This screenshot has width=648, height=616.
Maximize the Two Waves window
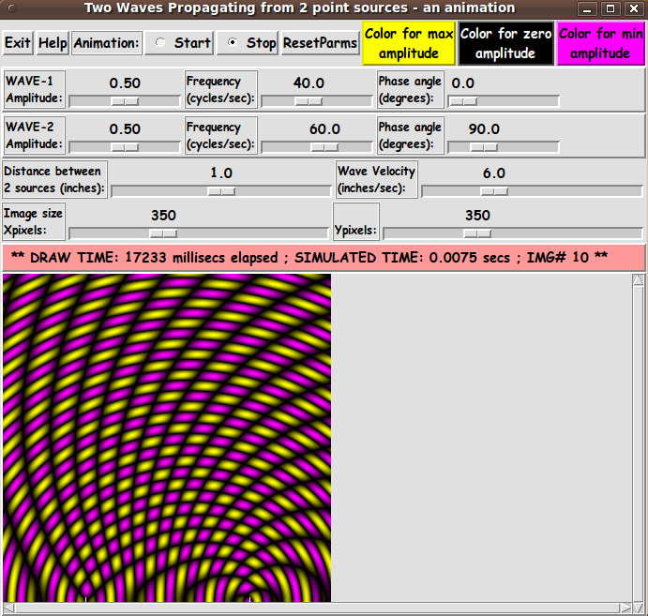610,8
